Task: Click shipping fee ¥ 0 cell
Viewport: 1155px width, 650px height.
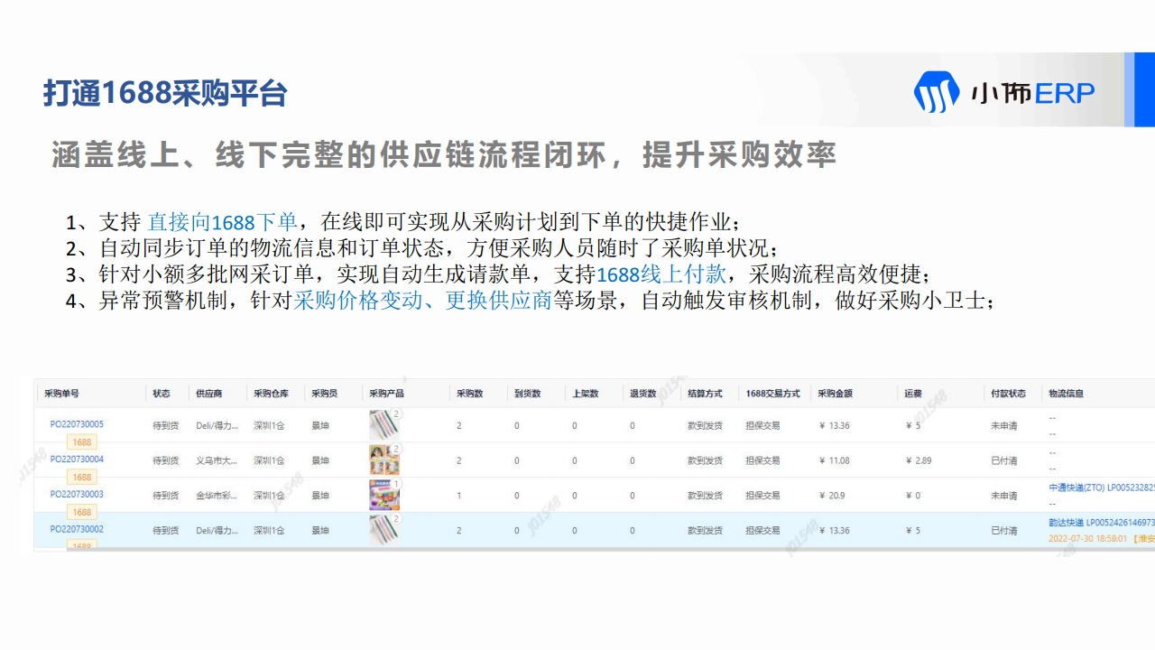Action: coord(912,496)
